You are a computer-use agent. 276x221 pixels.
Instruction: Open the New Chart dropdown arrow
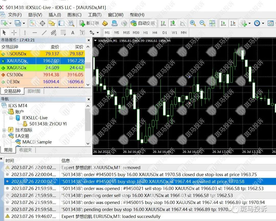click(x=10, y=23)
